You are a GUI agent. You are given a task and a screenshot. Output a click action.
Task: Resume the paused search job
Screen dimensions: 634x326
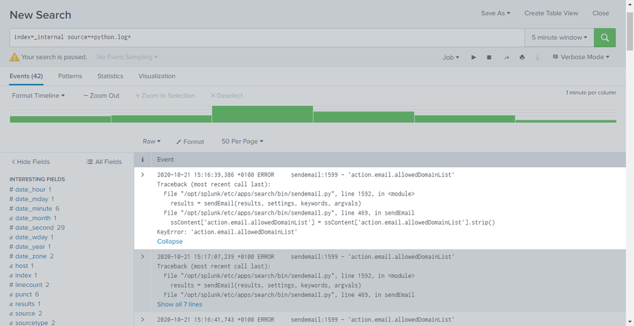tap(473, 58)
